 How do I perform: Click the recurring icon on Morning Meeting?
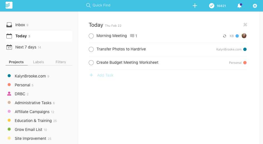click(x=225, y=36)
